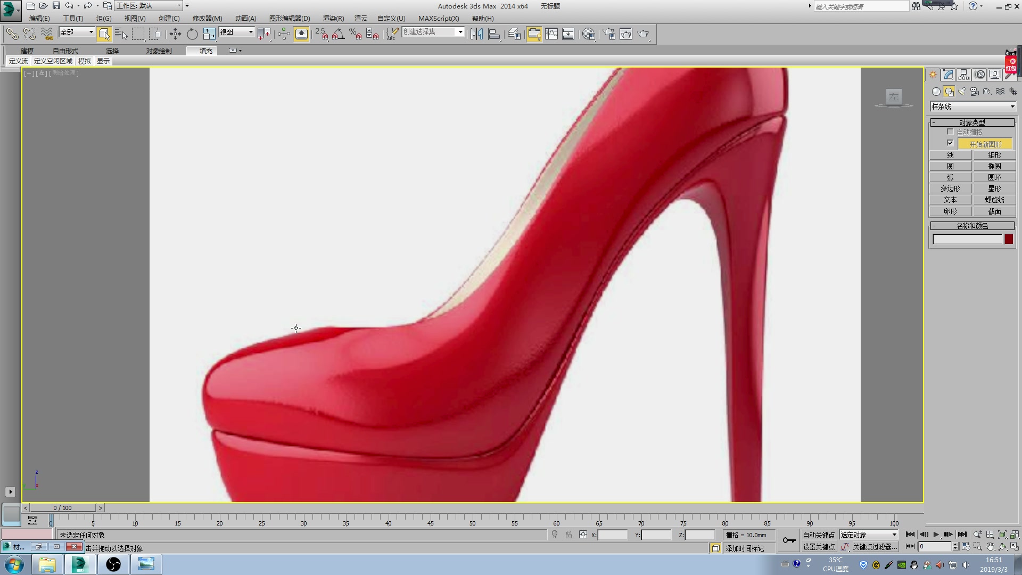Select the Move tool in the main toolbar
The image size is (1022, 575).
click(175, 34)
